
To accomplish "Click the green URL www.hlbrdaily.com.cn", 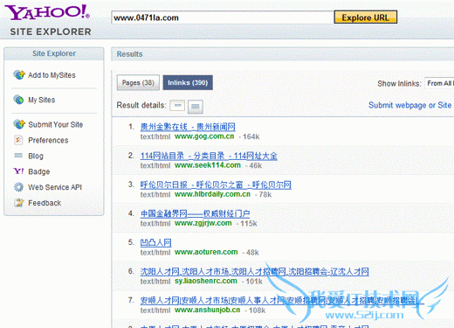I will (x=212, y=194).
